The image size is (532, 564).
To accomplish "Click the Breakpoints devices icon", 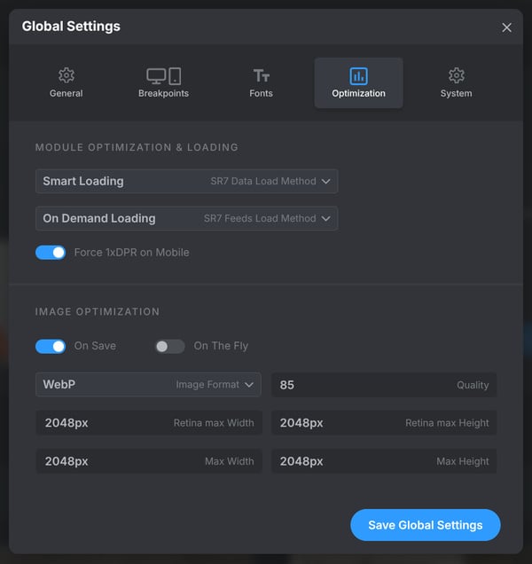I will click(x=163, y=76).
